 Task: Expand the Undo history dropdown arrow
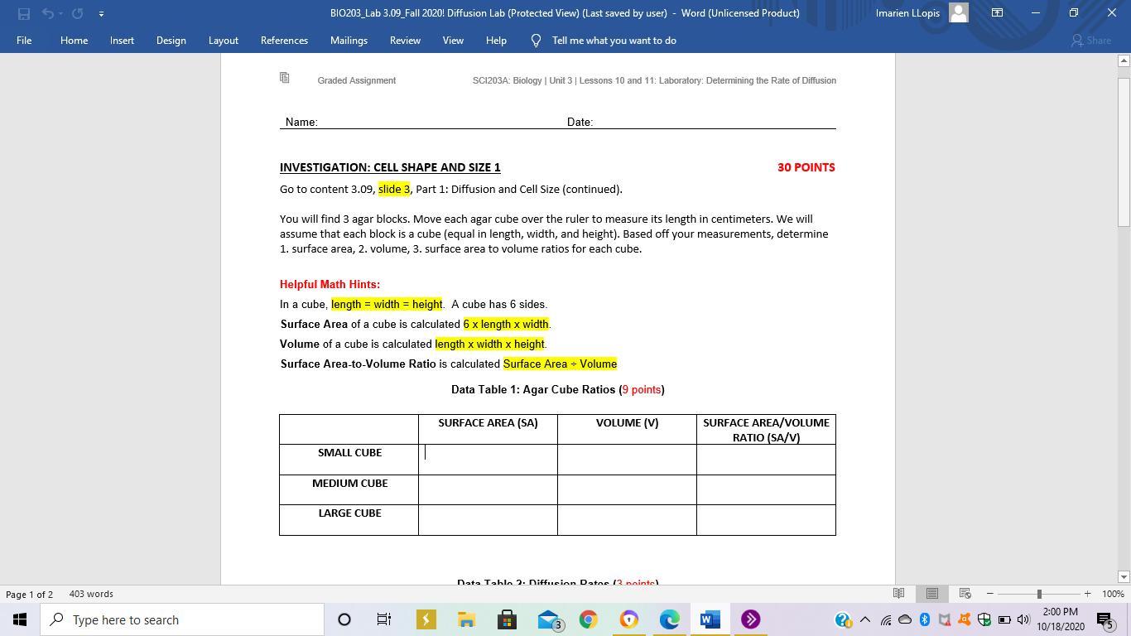coord(60,13)
